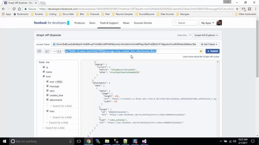Open Chrome's three-dot menu
259x145 pixels.
click(255, 9)
